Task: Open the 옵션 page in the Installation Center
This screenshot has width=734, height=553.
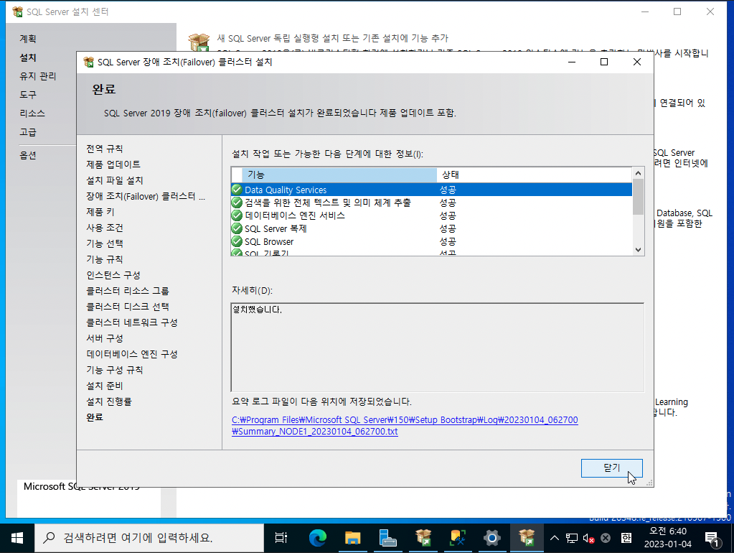Action: (x=28, y=155)
